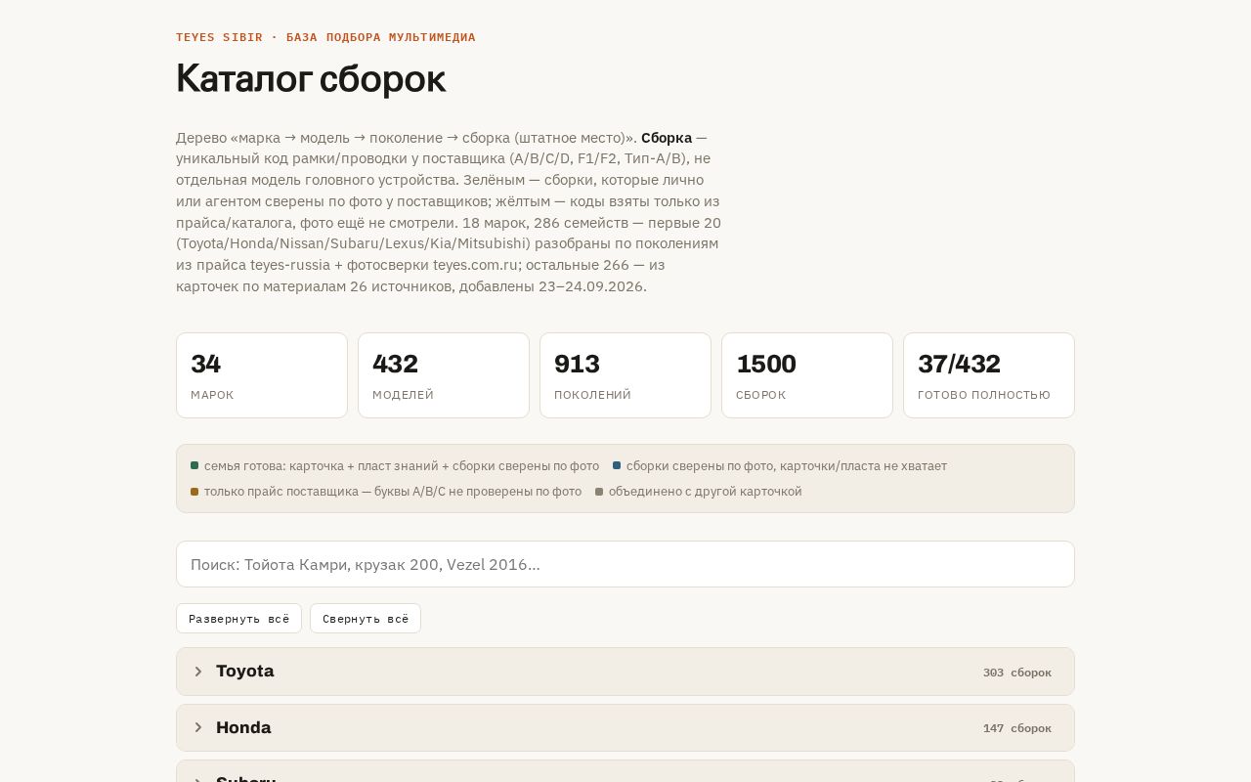This screenshot has width=1251, height=782.
Task: Click the «Развернуть всё» button
Action: coord(238,619)
